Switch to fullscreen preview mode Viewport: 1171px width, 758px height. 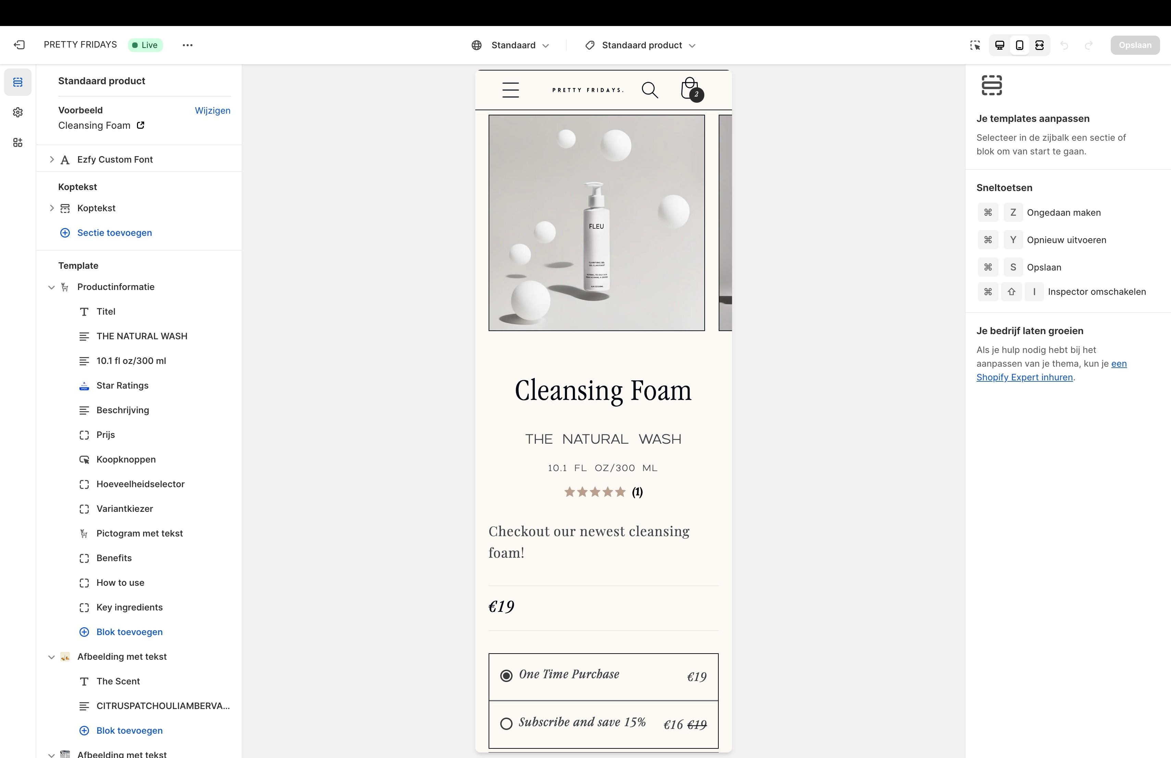point(1039,45)
